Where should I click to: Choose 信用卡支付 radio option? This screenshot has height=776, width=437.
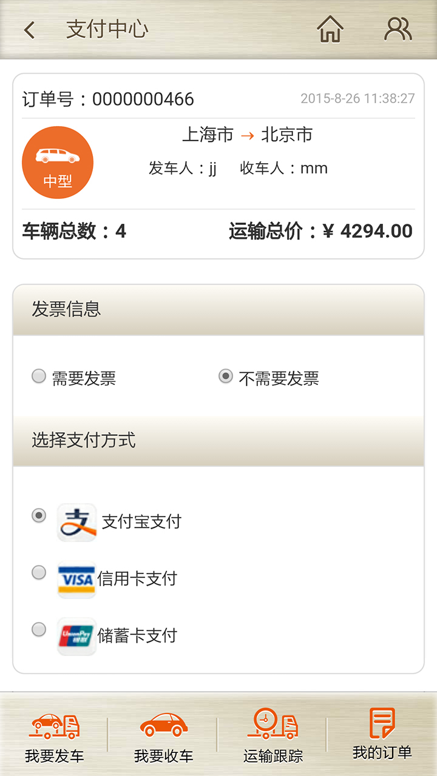pos(39,572)
